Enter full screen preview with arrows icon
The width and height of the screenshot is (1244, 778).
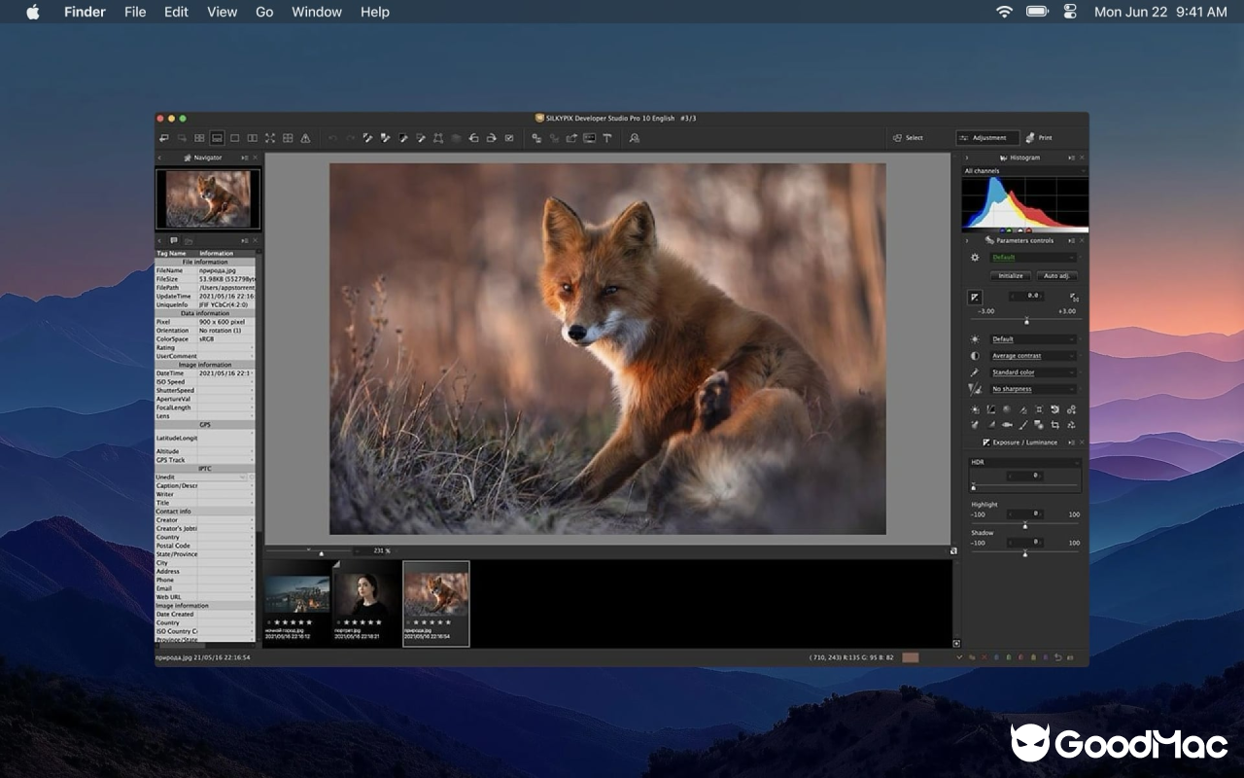point(270,138)
